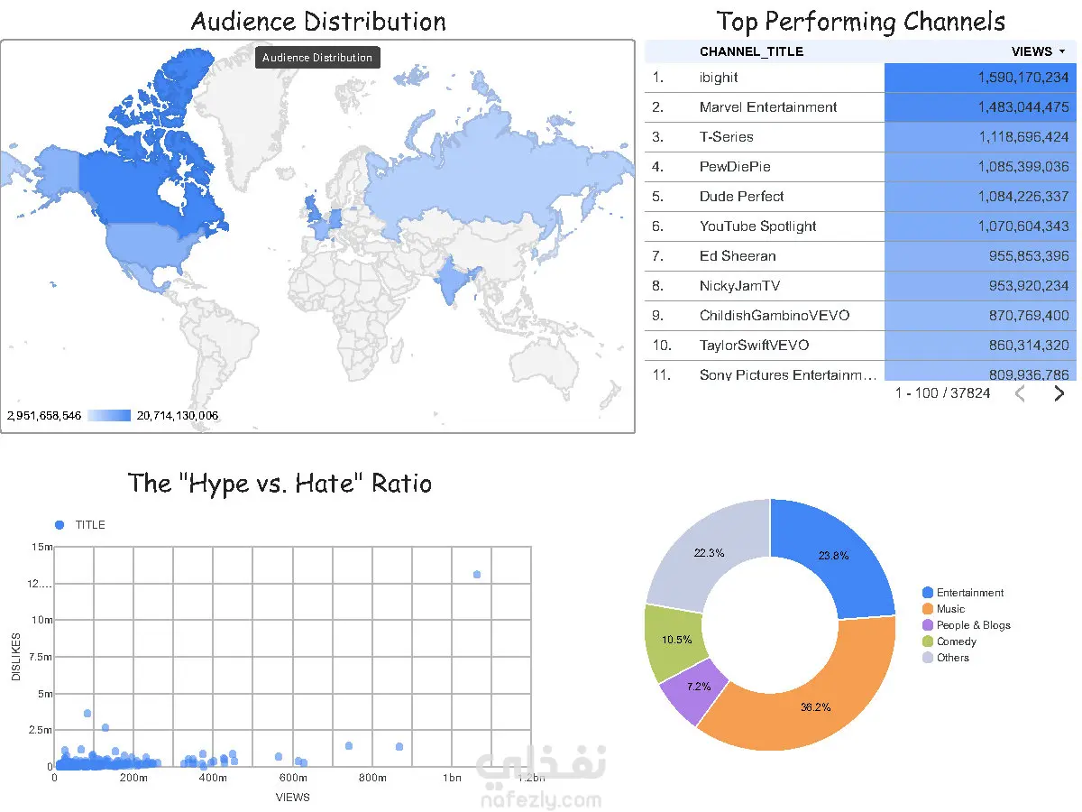This screenshot has width=1082, height=812.
Task: Go to previous page of channels table
Action: (x=1020, y=393)
